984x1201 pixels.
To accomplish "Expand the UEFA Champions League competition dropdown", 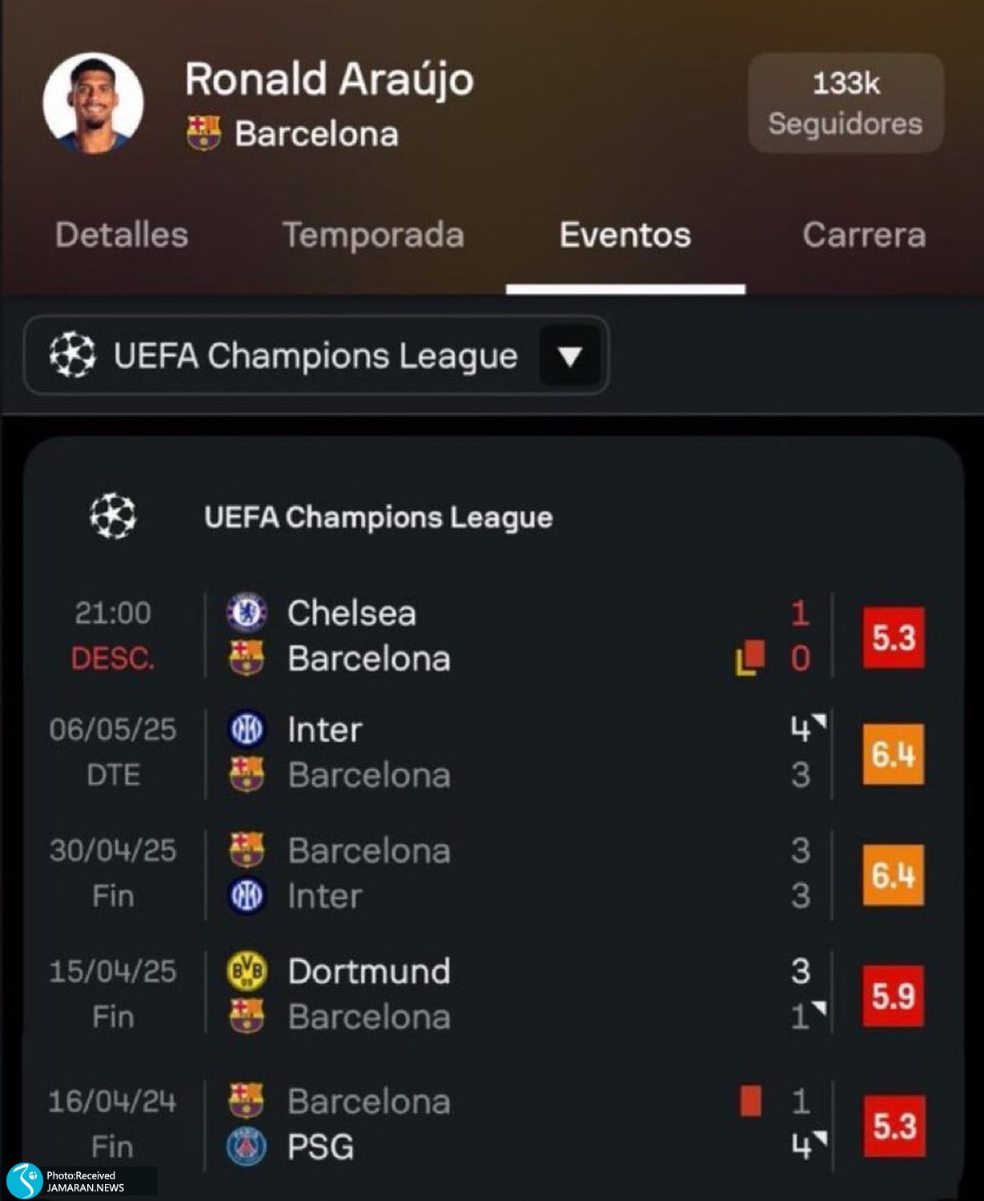I will 315,356.
